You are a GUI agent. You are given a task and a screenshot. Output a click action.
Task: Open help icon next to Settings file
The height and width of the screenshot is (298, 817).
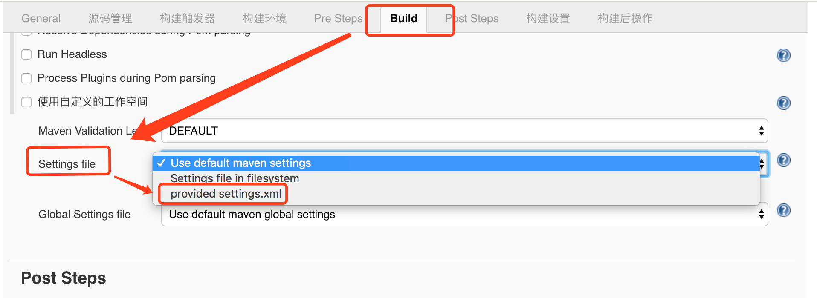[784, 160]
